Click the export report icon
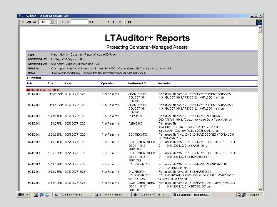Viewport: 277px width, 207px height. point(35,22)
